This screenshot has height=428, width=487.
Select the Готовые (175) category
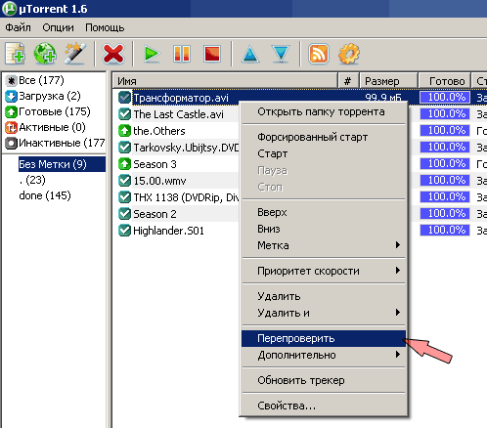[48, 111]
